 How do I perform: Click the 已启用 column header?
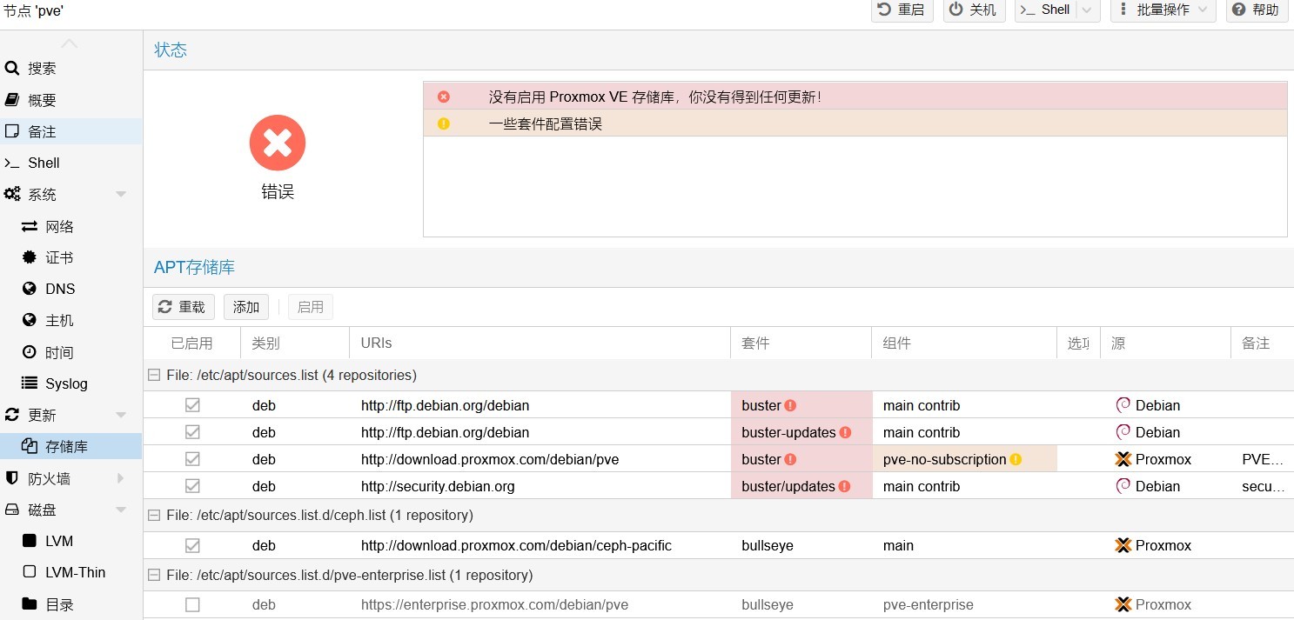point(192,343)
